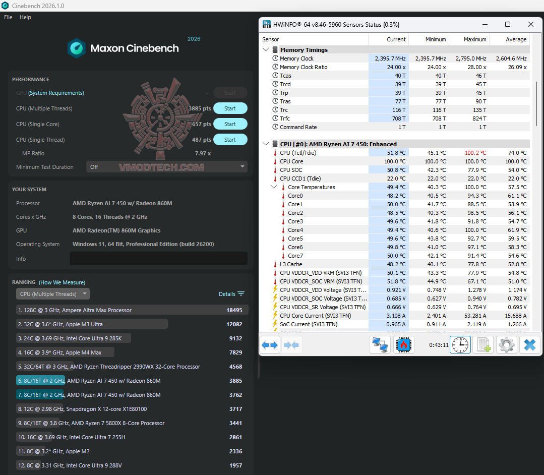The height and width of the screenshot is (475, 544).
Task: Click the Memory Clock sensor clock icon
Action: 275,58
